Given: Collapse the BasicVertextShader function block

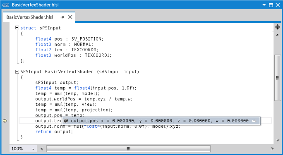Looking at the screenshot, I should (x=17, y=72).
